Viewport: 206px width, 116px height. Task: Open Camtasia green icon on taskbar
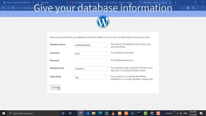coord(145,113)
